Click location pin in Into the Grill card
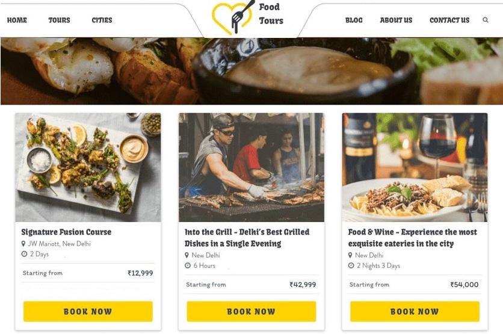This screenshot has height=334, width=503. click(187, 255)
